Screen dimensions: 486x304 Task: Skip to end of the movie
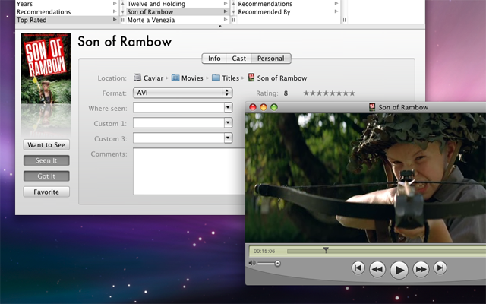(x=440, y=268)
